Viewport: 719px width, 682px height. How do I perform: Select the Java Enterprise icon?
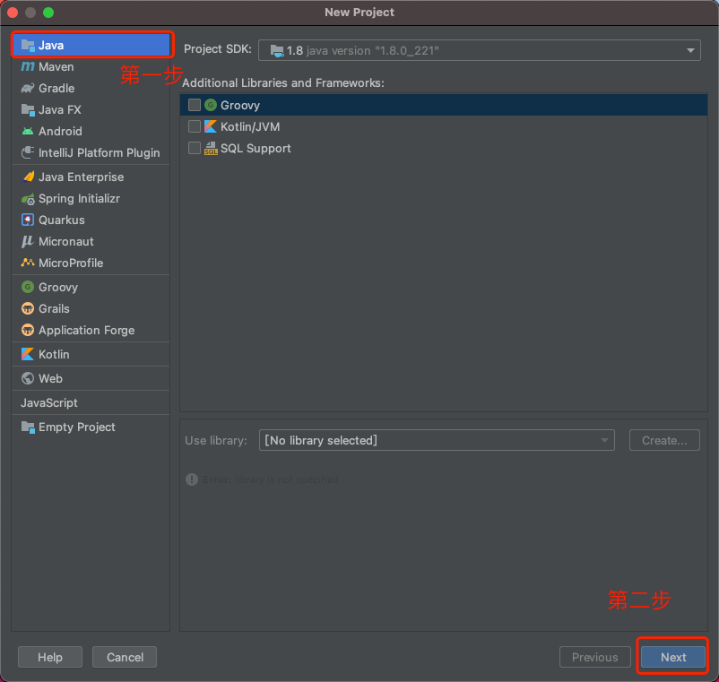(x=29, y=177)
